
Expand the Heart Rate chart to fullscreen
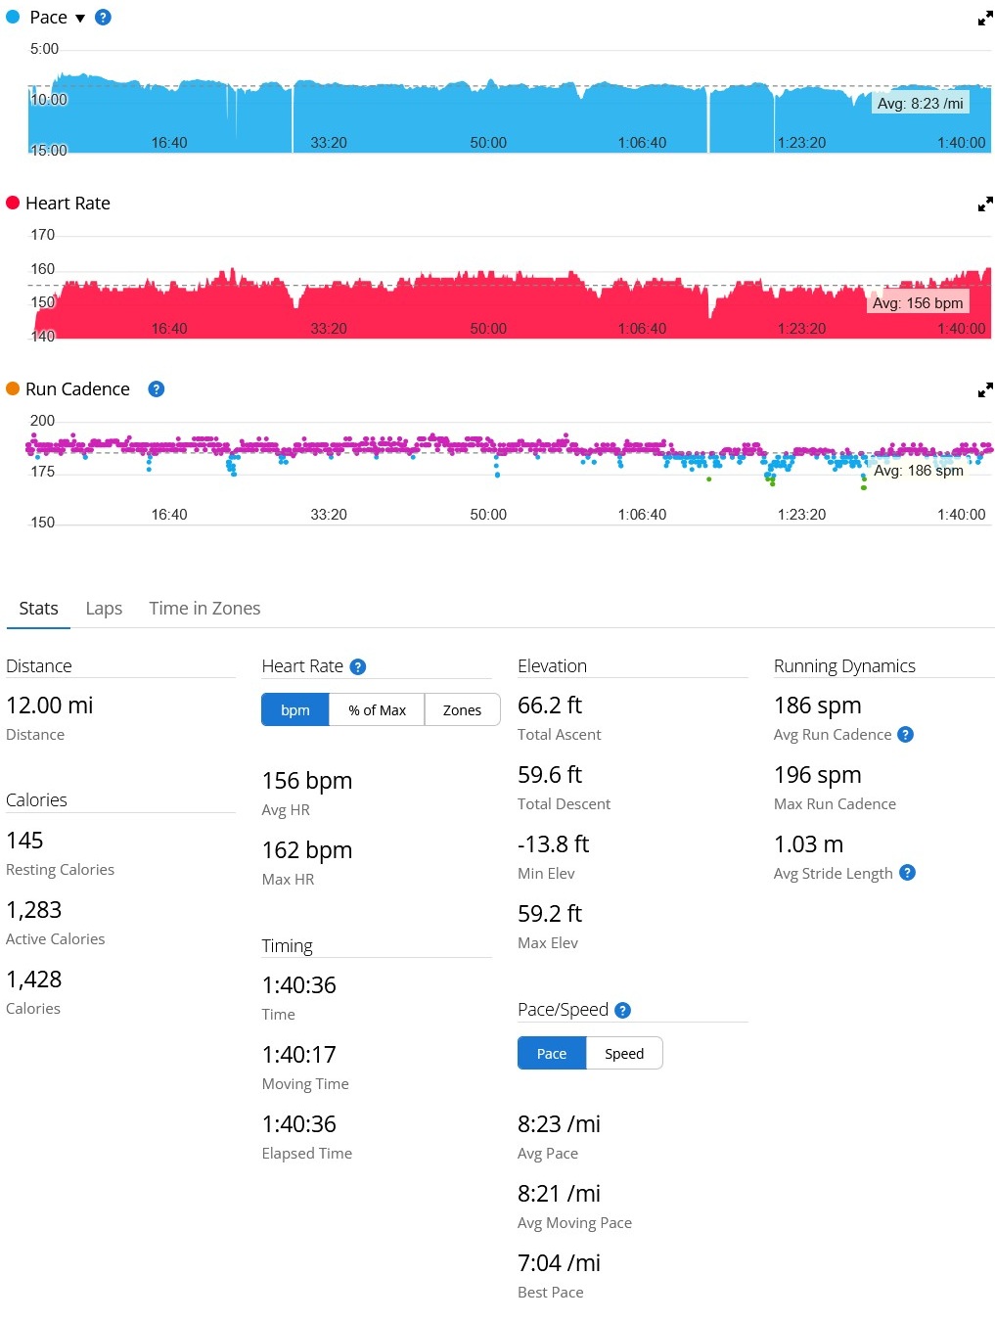pos(985,205)
